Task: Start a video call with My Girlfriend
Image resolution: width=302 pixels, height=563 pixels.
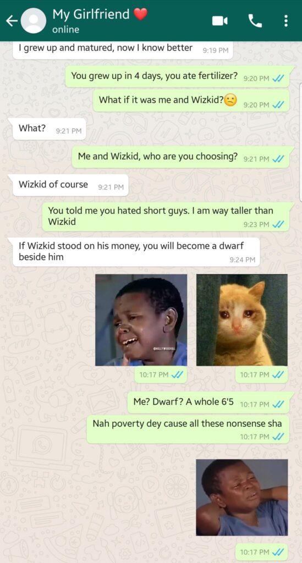Action: pyautogui.click(x=220, y=21)
